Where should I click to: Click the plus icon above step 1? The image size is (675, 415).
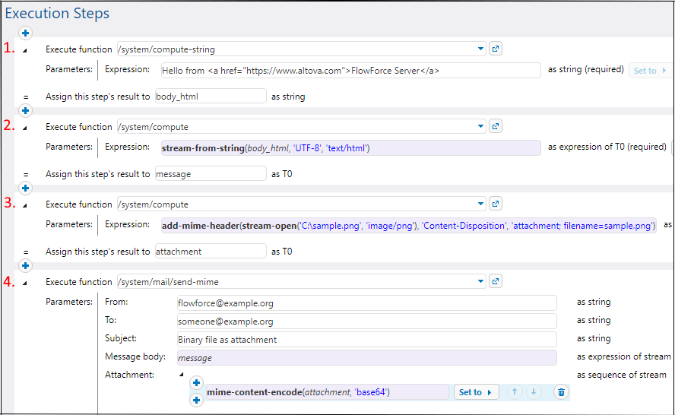point(25,33)
